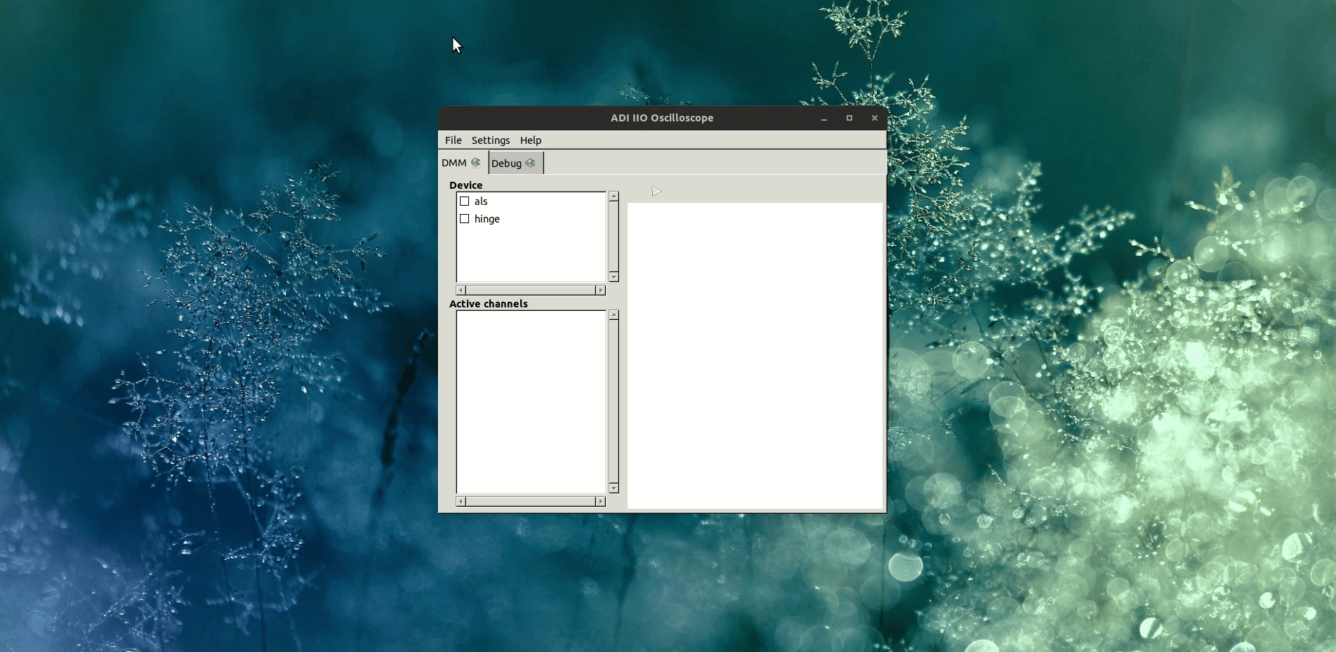Open the Help menu
Viewport: 1336px width, 652px height.
[531, 140]
